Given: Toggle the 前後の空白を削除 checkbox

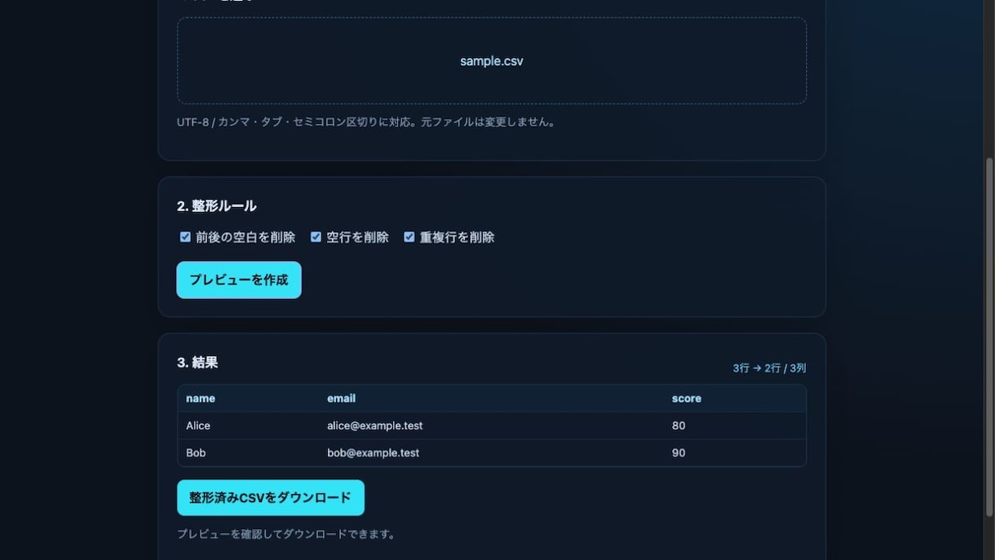Looking at the screenshot, I should click(185, 237).
